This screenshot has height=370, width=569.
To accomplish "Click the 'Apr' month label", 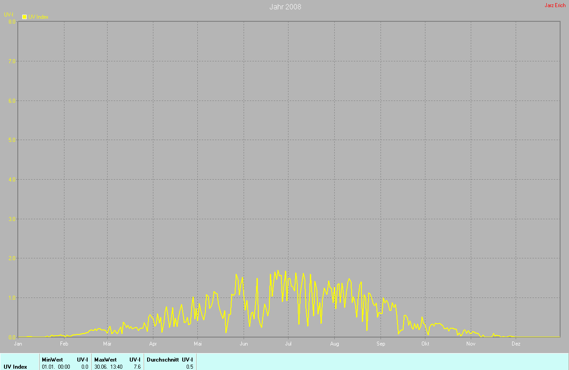I will 153,344.
